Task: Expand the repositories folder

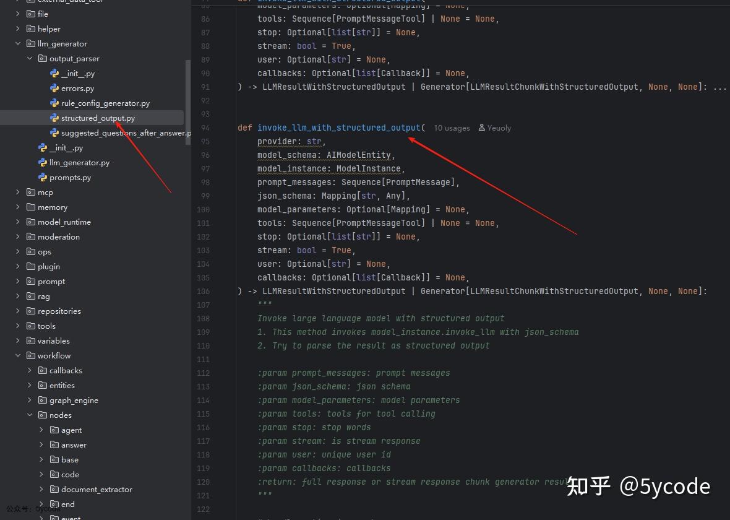Action: pos(18,311)
